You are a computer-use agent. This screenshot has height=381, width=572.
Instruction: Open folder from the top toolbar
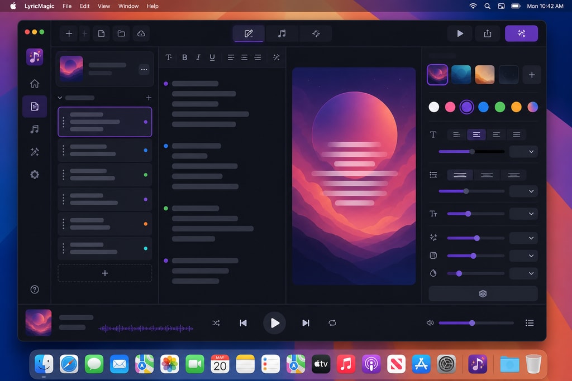tap(121, 33)
